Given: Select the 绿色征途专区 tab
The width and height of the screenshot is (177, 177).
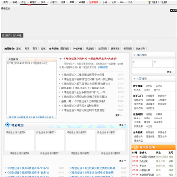Looking at the screenshot, I should pos(35,41).
